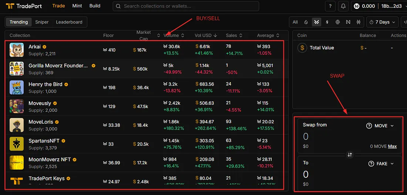Click Moveusly verified badge
Viewport: 407px width, 195px height.
coord(55,103)
